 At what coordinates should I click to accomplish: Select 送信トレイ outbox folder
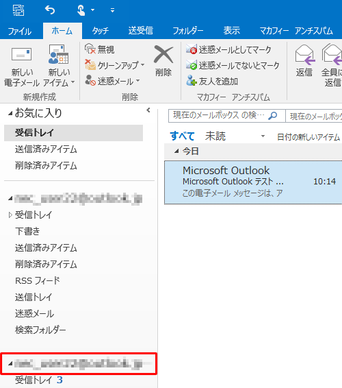34,298
